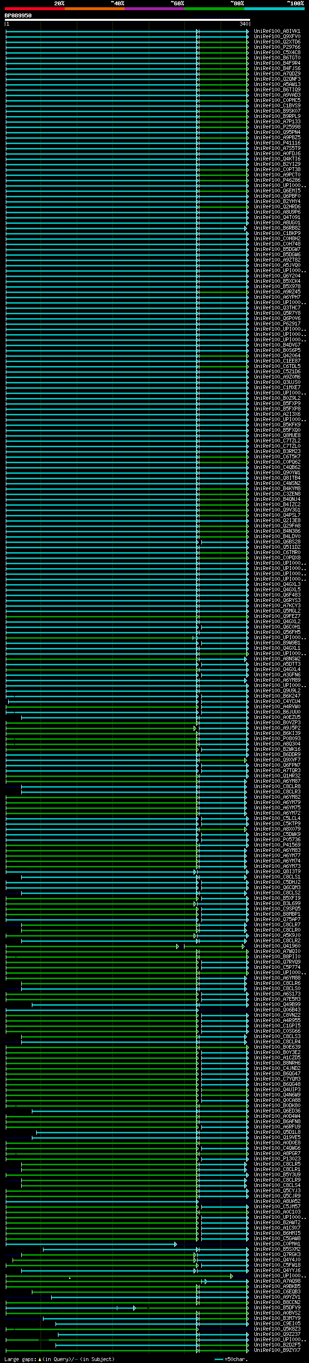Select hit UniRef100_A9J5P2
The width and height of the screenshot is (309, 1363).
pyautogui.click(x=277, y=728)
